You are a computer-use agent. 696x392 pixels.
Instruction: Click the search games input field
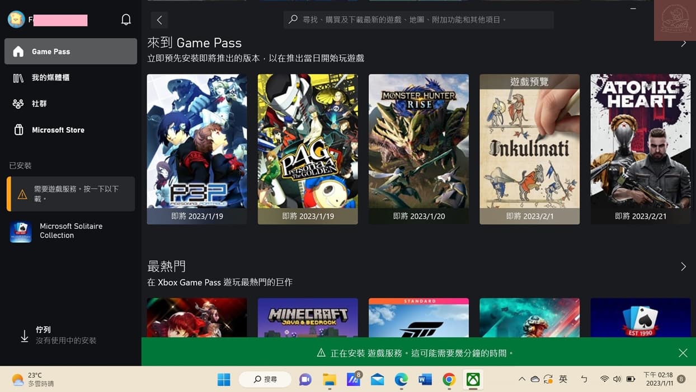coord(418,20)
